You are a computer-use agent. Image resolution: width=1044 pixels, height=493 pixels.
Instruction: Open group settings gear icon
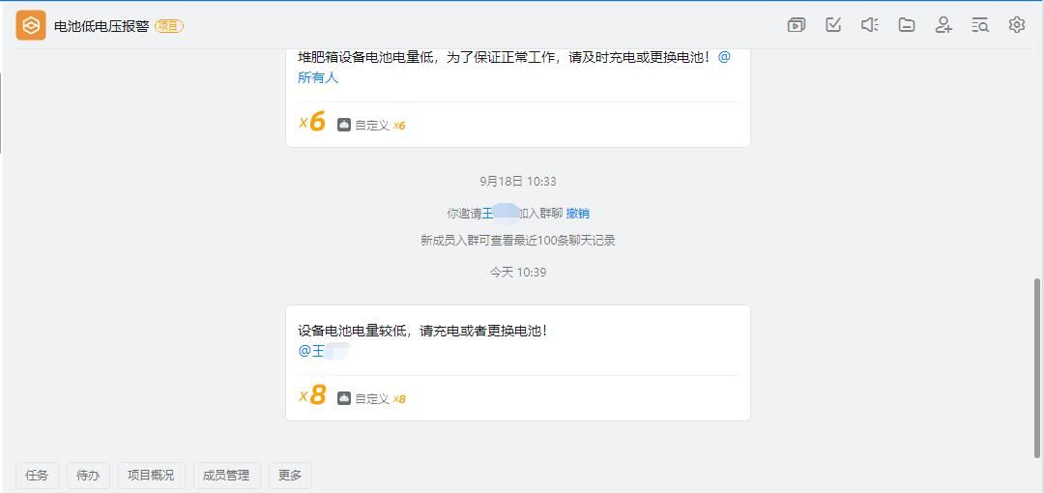click(x=1017, y=25)
